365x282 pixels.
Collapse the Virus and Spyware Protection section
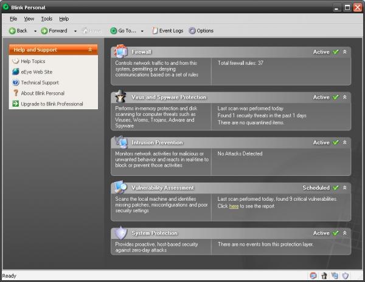pos(345,97)
